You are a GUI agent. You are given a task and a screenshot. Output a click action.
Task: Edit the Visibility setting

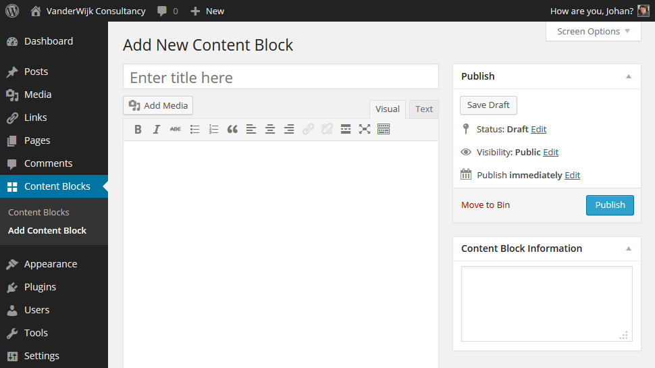pyautogui.click(x=550, y=153)
